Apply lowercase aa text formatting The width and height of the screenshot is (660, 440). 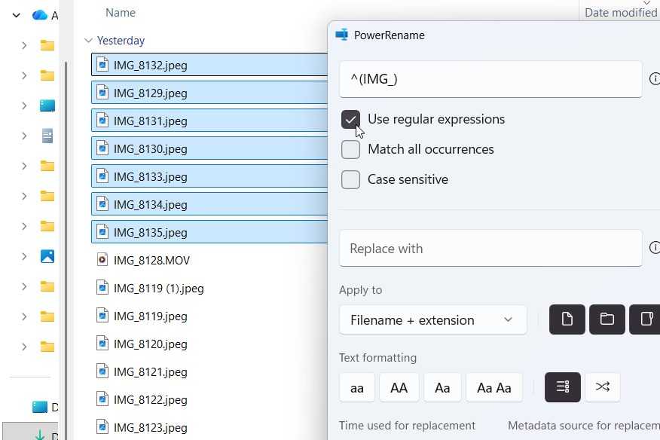coord(357,387)
